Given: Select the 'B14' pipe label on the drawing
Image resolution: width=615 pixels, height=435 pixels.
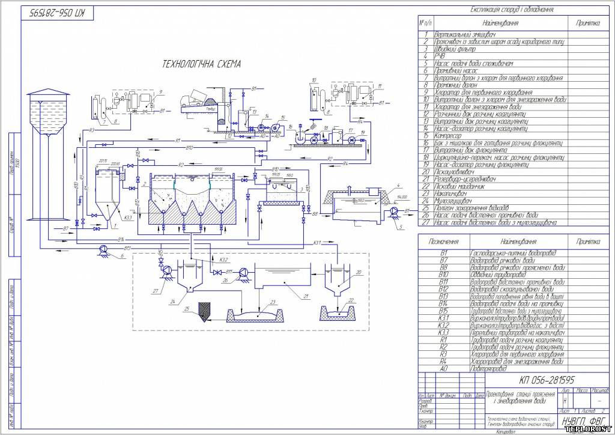Looking at the screenshot, I should [x=121, y=239].
